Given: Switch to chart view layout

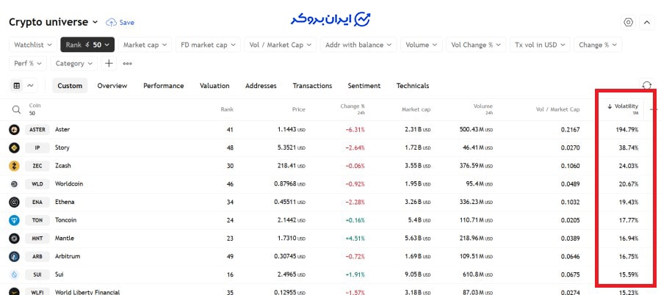Looking at the screenshot, I should pos(31,86).
